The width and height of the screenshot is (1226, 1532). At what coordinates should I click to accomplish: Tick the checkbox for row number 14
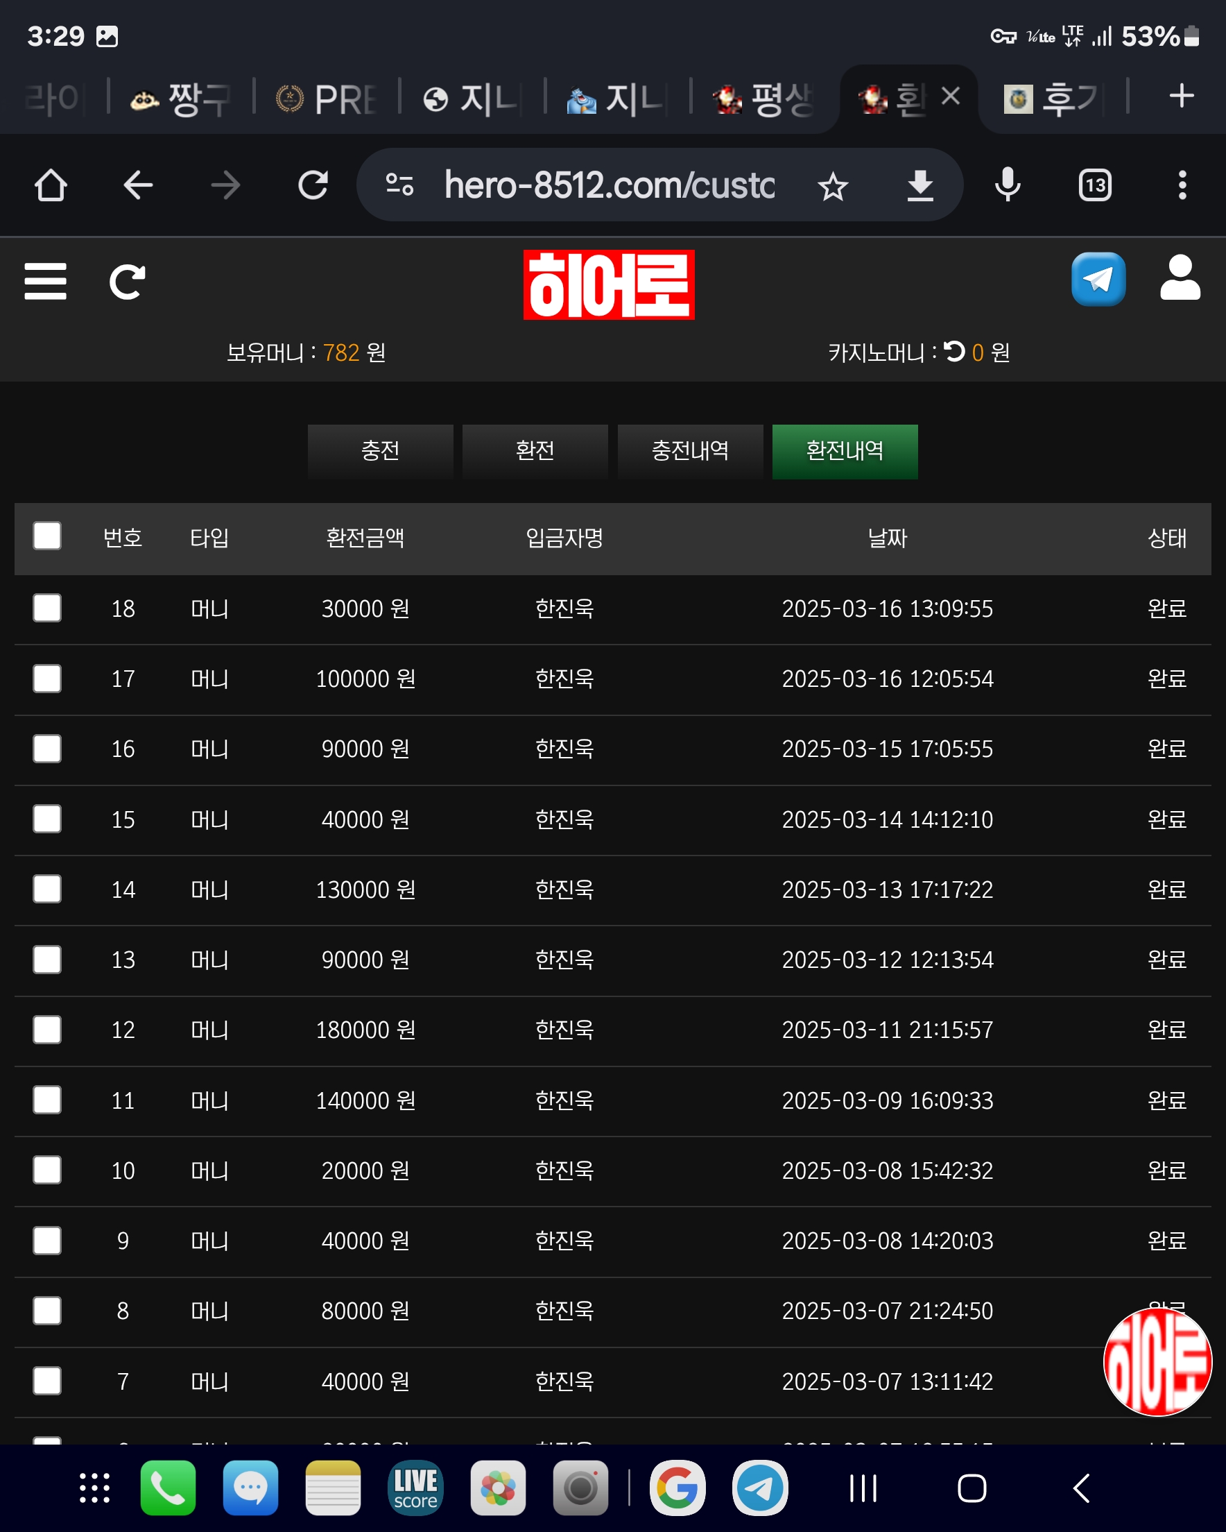coord(47,889)
